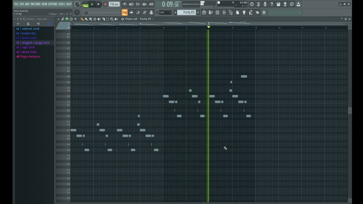Open the pattern selector arrow left of Purity #3
This screenshot has height=204, width=363.
(x=175, y=12)
